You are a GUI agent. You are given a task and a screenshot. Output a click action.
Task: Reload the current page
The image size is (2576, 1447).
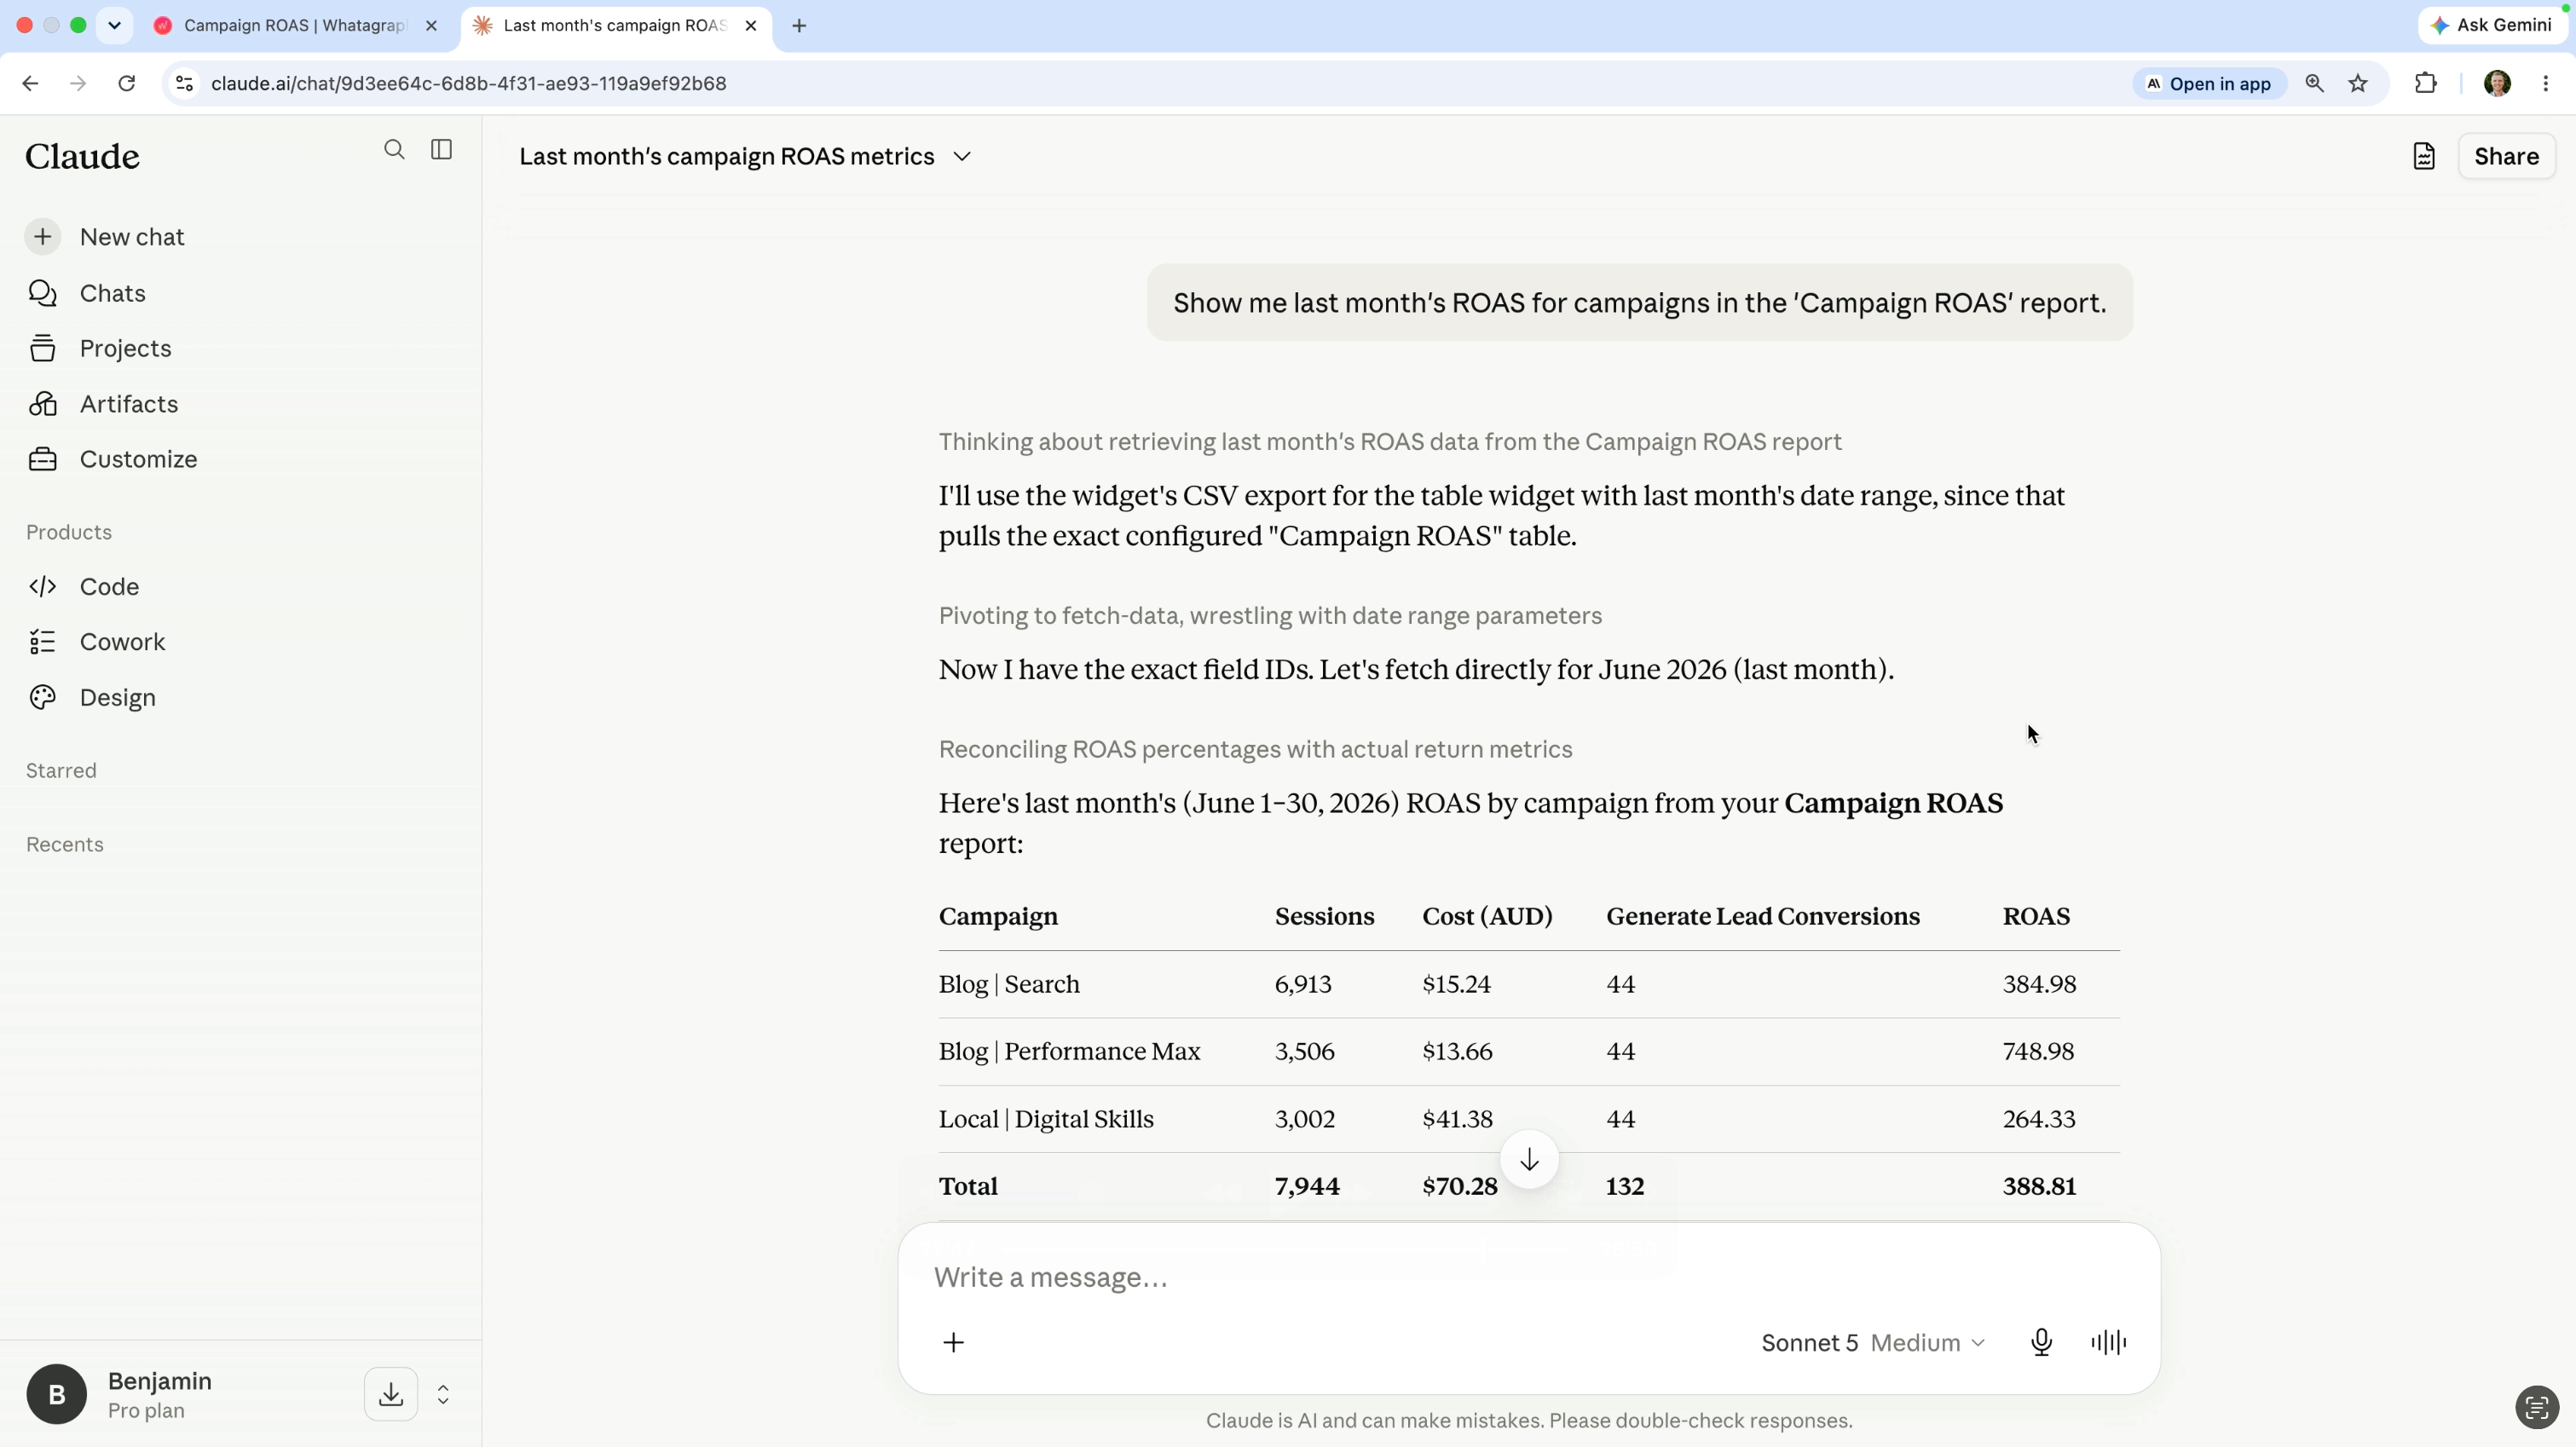(x=126, y=84)
